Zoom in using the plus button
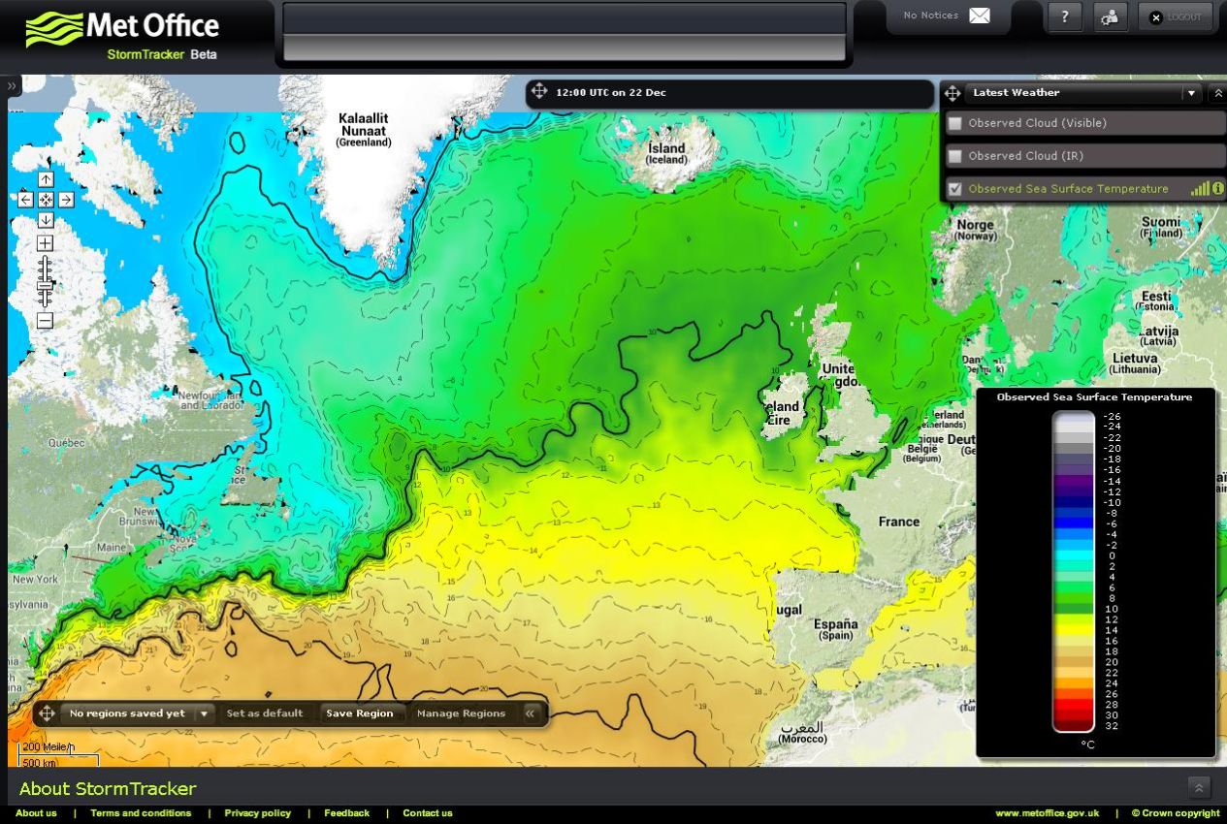1227x824 pixels. 46,243
